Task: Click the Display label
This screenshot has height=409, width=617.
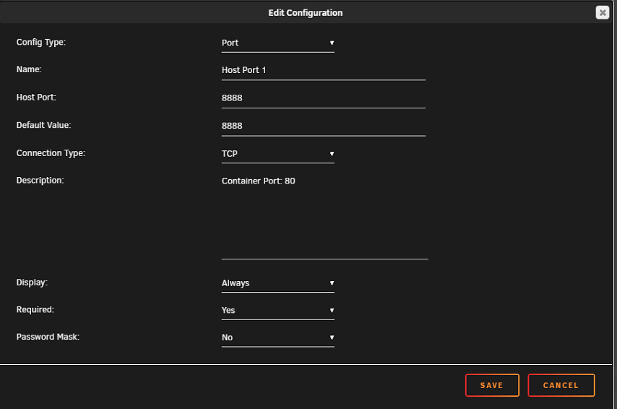Action: click(32, 283)
